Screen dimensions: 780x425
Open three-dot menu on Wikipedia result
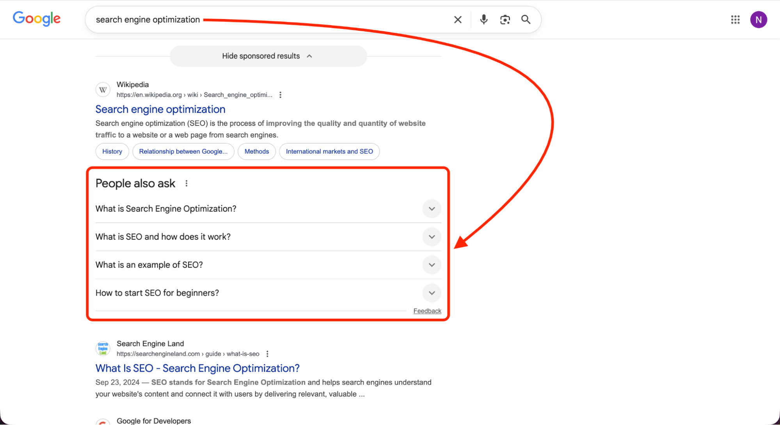pyautogui.click(x=280, y=94)
